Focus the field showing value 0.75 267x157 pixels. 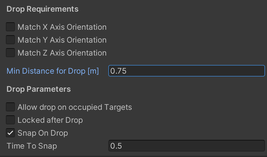pyautogui.click(x=187, y=71)
